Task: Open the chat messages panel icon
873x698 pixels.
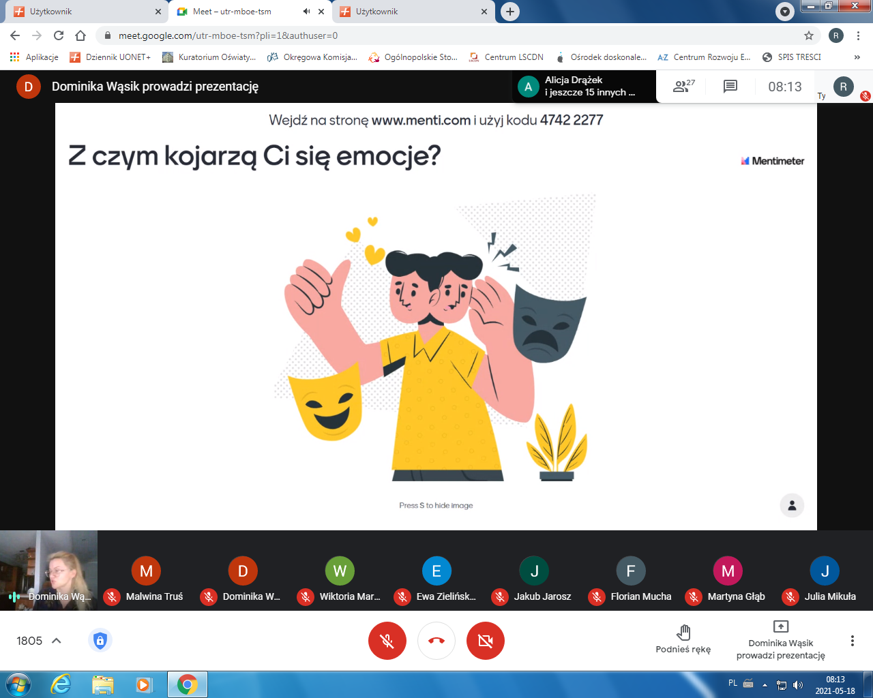Action: 730,87
